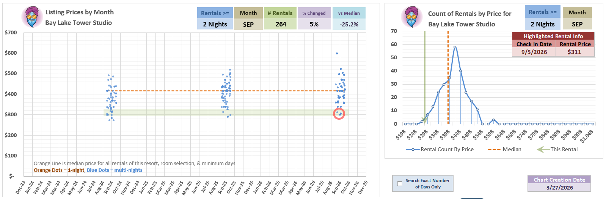Click the orange dashed Median legend marker
This screenshot has width=606, height=199.
pyautogui.click(x=494, y=150)
